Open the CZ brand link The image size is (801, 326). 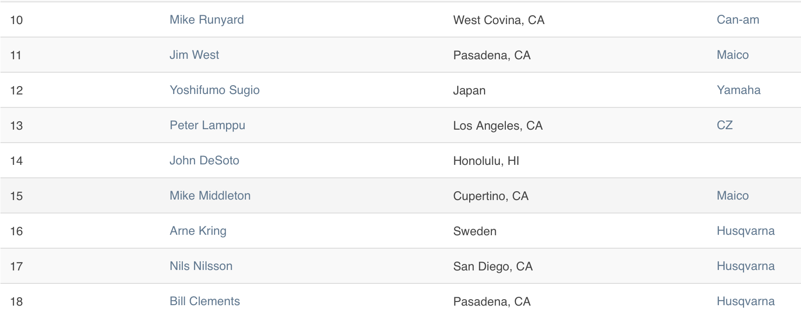coord(724,125)
